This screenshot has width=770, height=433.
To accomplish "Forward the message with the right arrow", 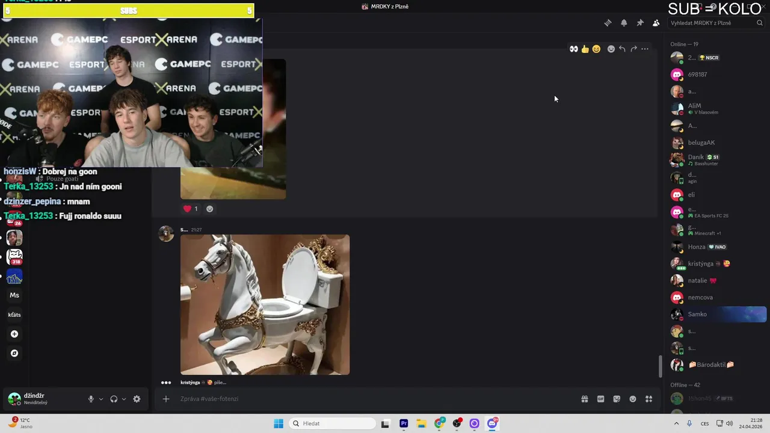I will pos(633,49).
